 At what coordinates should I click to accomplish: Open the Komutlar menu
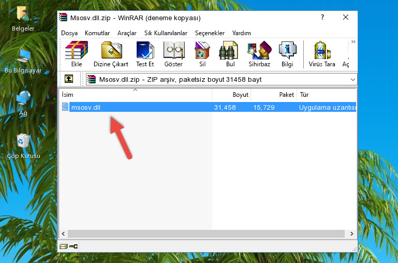pos(97,33)
